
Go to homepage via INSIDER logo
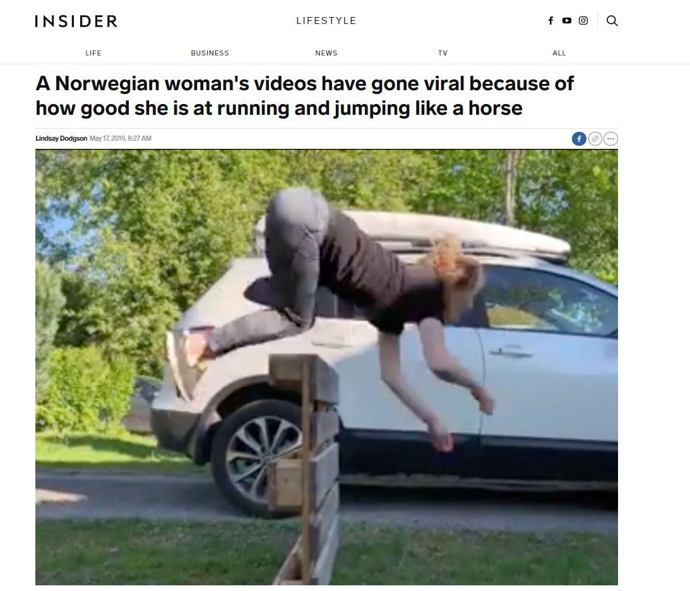[76, 21]
